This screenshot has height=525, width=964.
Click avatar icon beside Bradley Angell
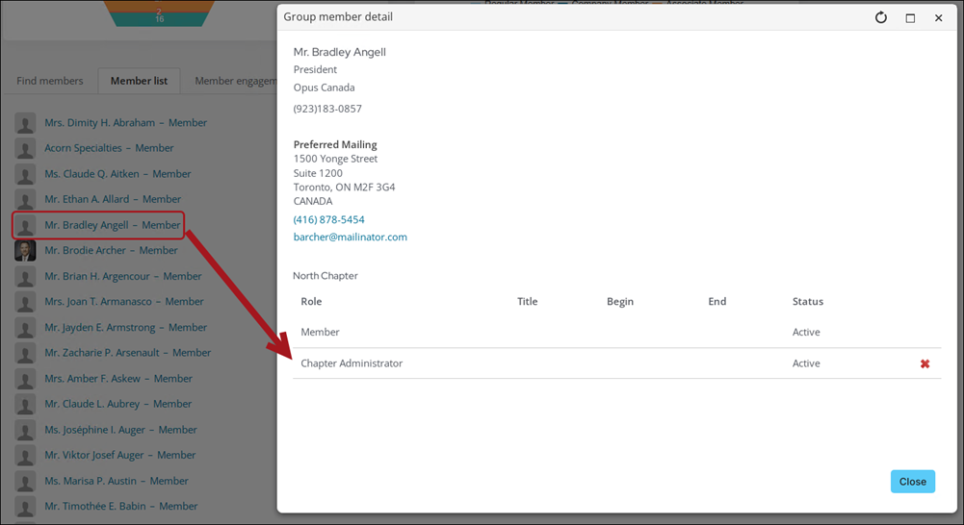[x=25, y=225]
